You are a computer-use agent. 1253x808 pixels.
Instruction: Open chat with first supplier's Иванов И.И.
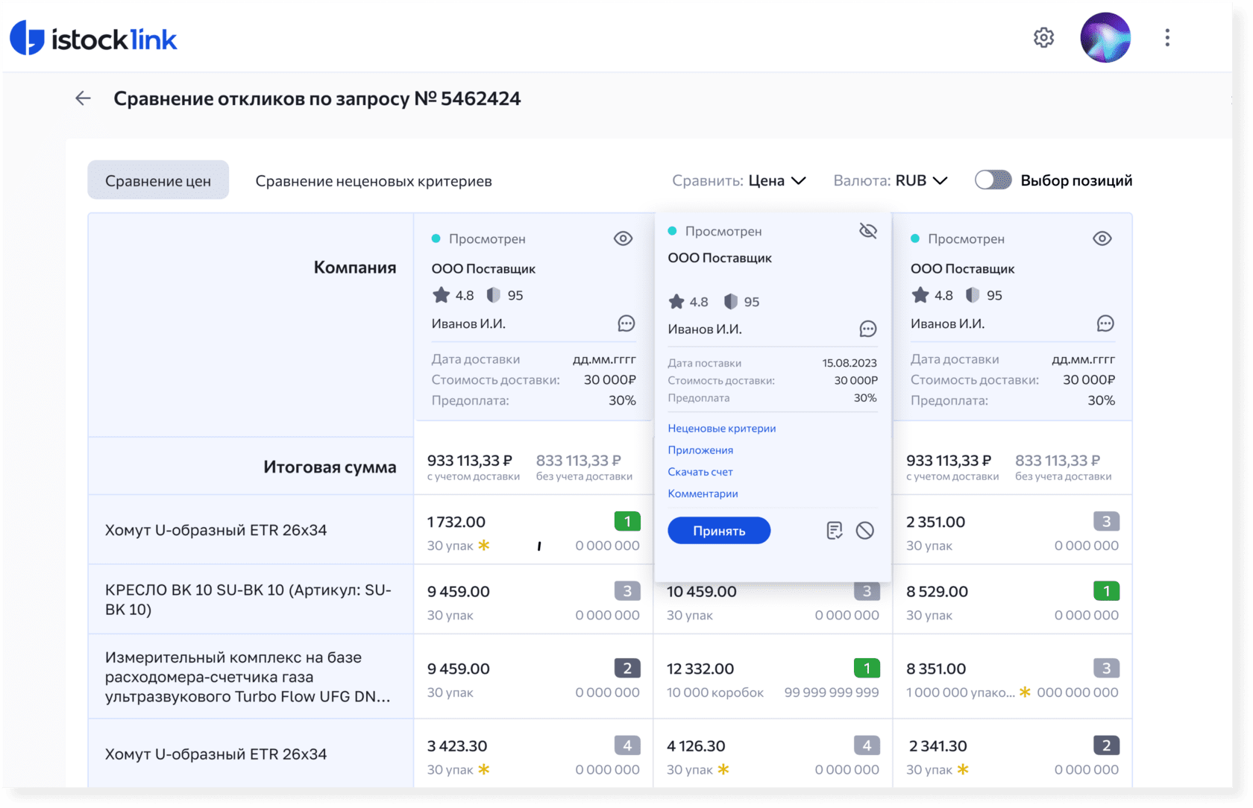coord(626,323)
